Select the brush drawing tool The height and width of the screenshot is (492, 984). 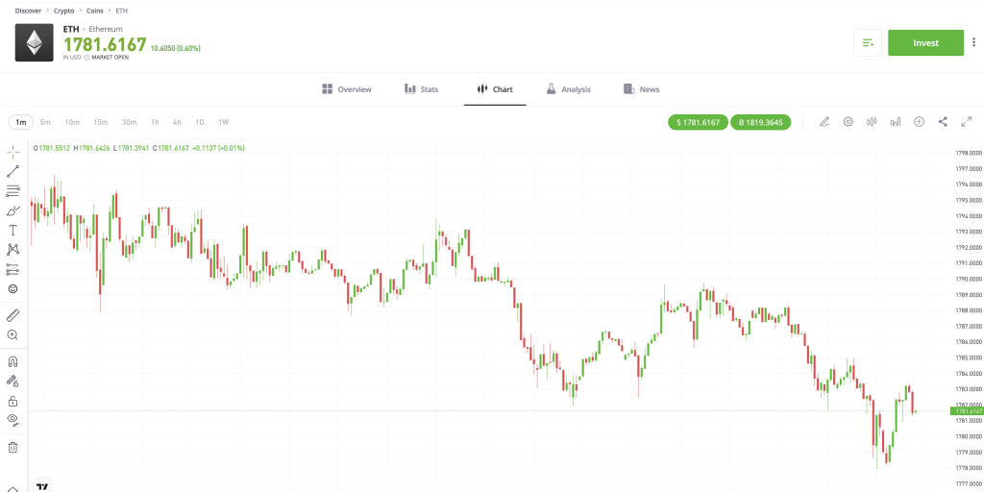point(13,210)
